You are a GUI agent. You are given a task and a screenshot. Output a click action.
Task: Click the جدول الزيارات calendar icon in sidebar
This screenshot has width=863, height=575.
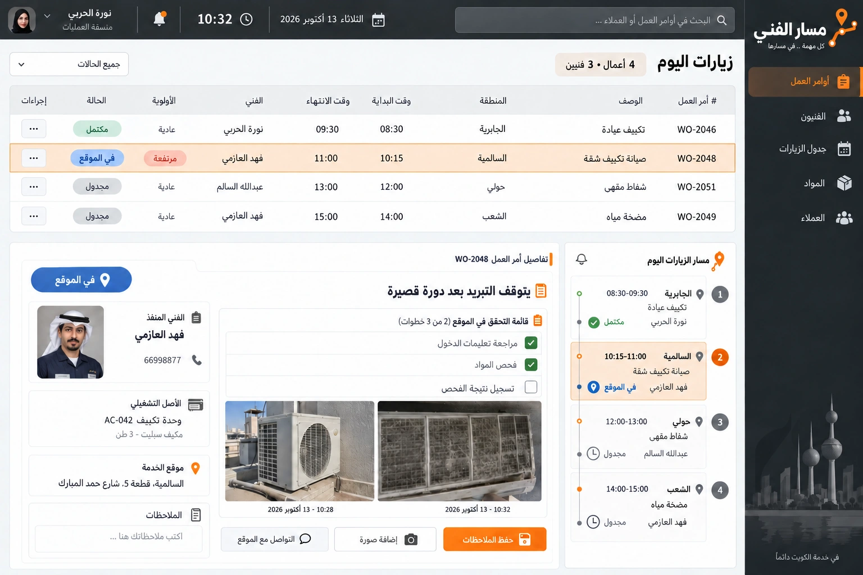click(844, 148)
